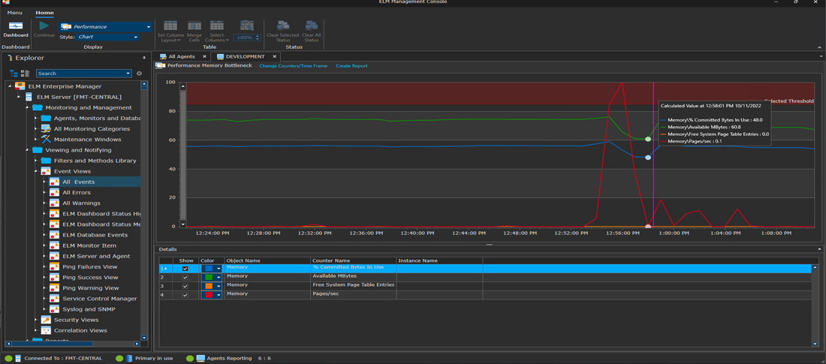
Task: Expand the Security Views node
Action: tap(36, 320)
